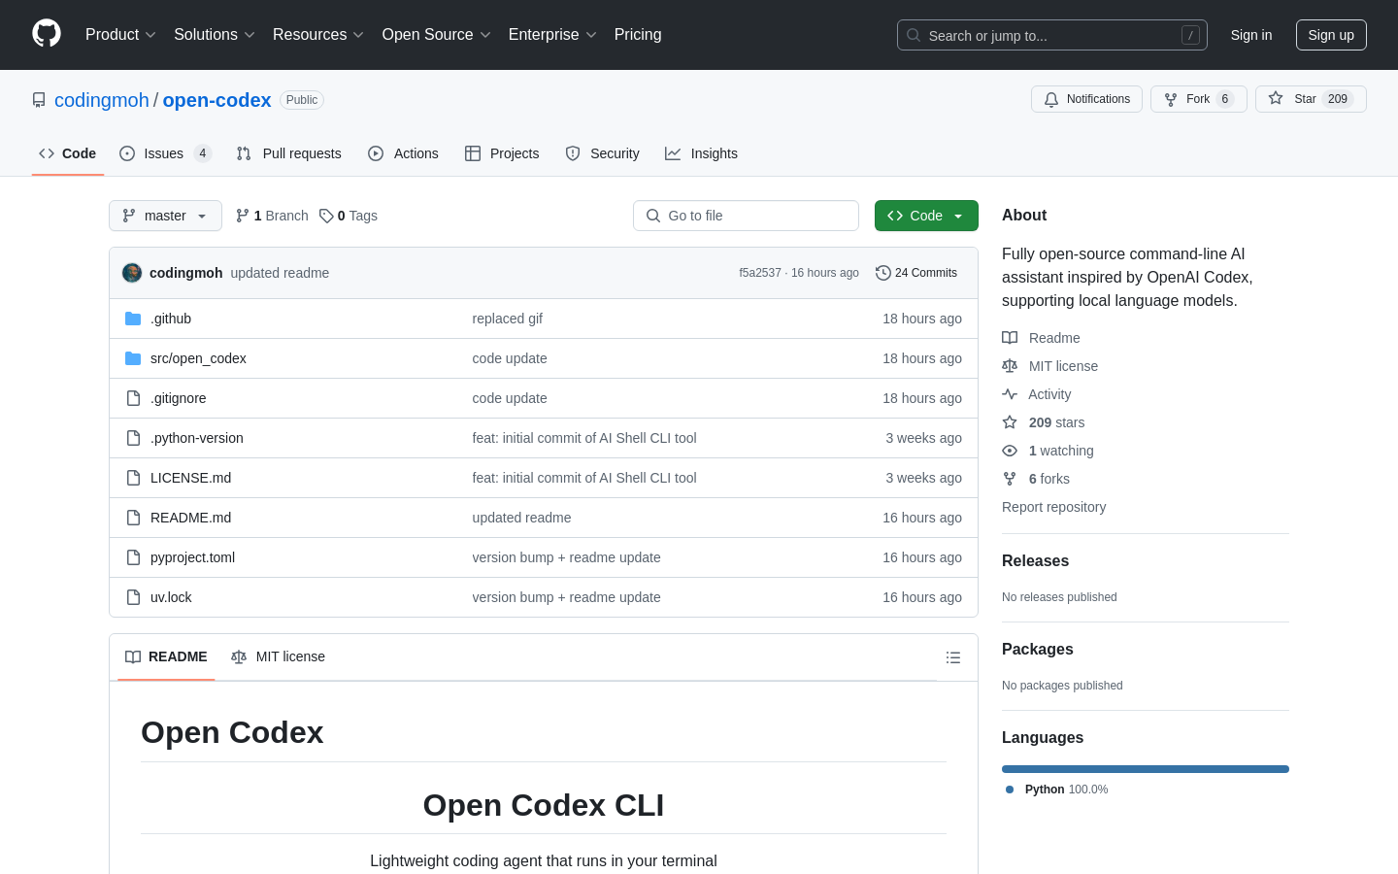Click the src/open_codex folder icon

(x=133, y=358)
